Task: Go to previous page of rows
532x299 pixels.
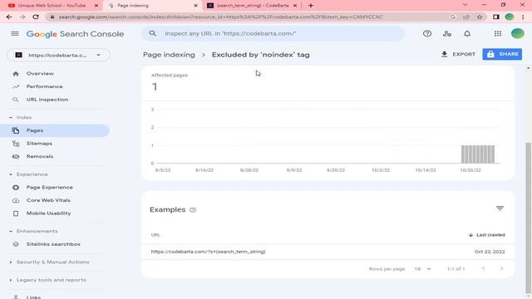Action: click(x=484, y=268)
